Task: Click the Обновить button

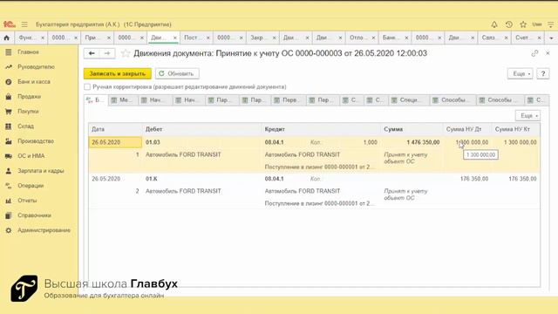Action: click(x=177, y=73)
